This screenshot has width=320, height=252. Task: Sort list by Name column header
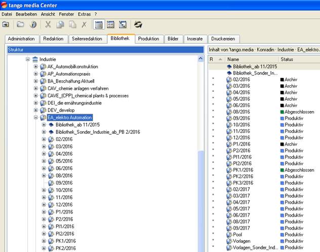(233, 59)
